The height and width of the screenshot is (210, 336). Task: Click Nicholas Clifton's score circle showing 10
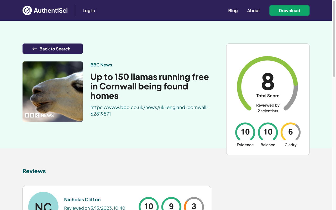click(x=149, y=204)
